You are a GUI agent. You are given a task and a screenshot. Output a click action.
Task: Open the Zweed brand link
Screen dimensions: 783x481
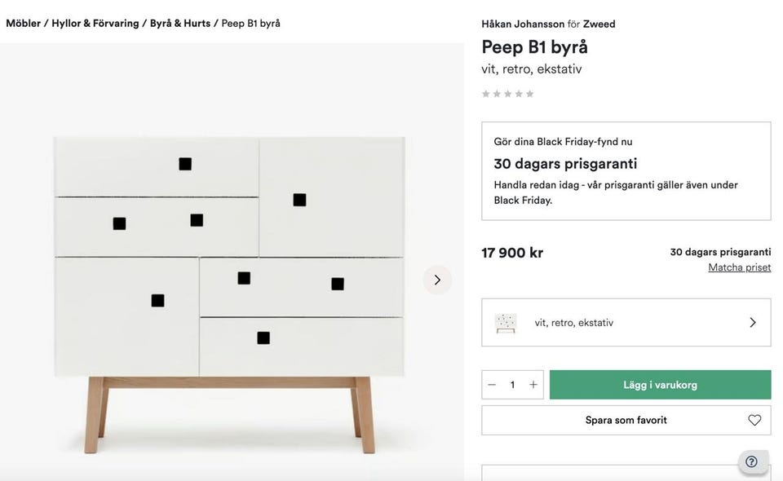pyautogui.click(x=599, y=24)
